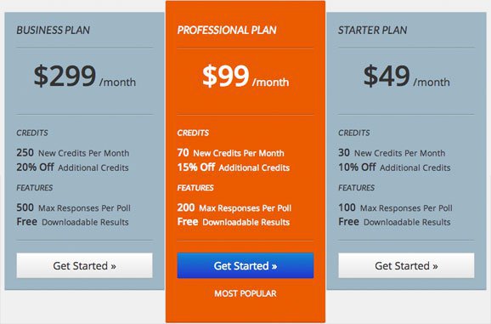Click Free Downloadable Results in the Professional Plan
The width and height of the screenshot is (491, 324).
pos(234,222)
